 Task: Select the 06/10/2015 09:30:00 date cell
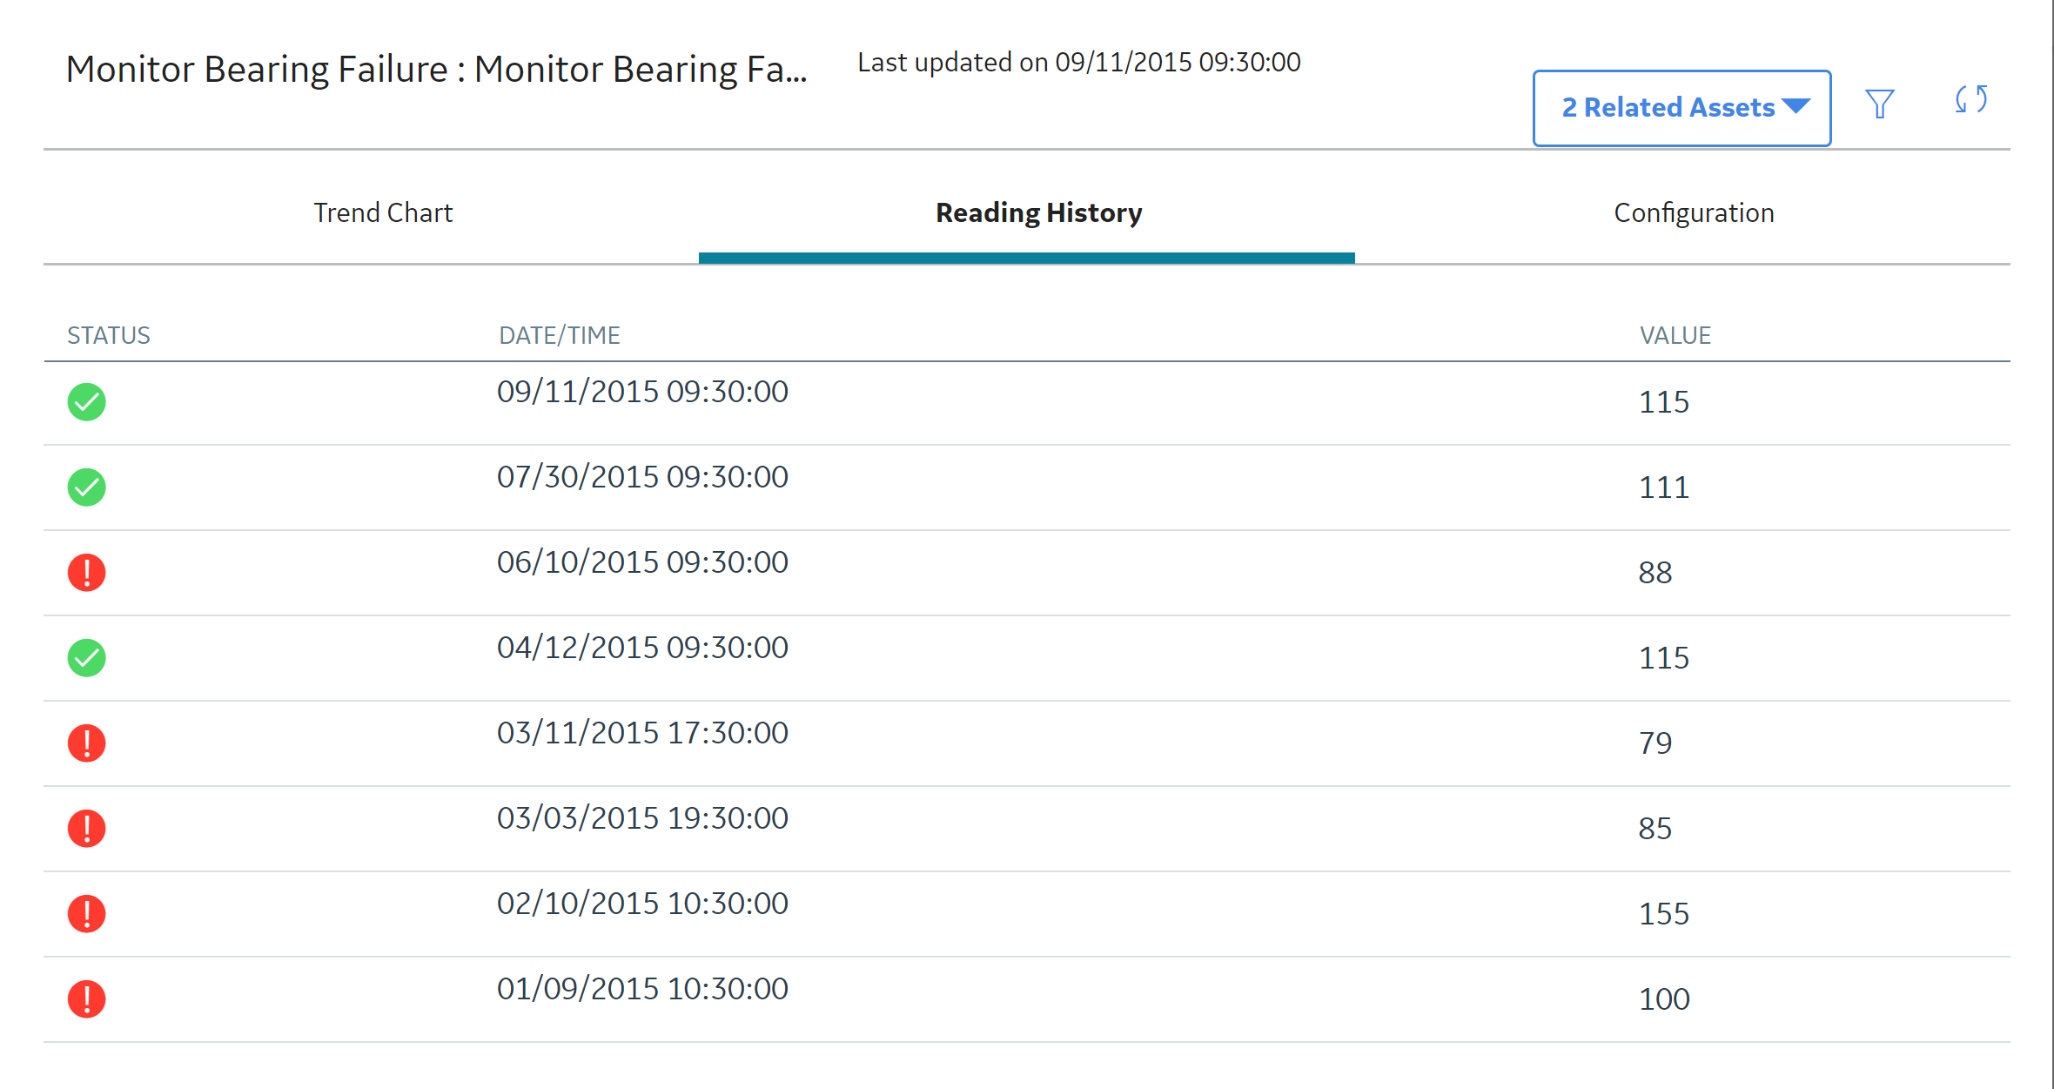pos(642,562)
